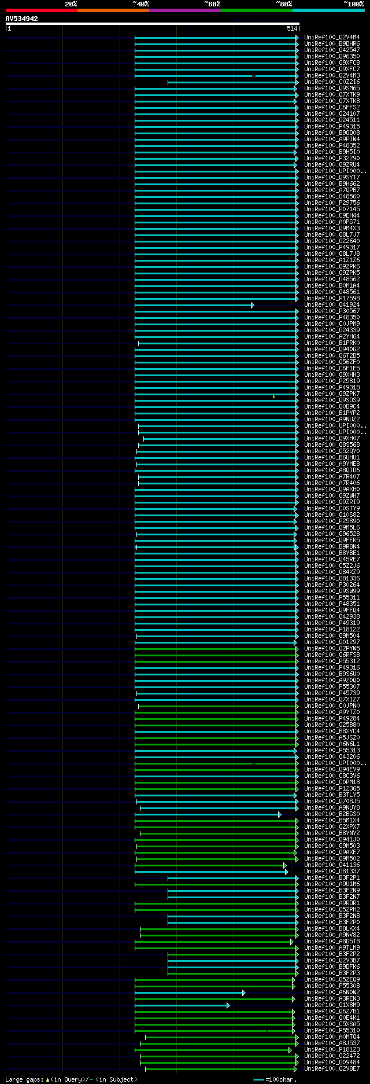370x1084 pixels.
Task: Select the UniRef100_P45739 label
Action: [332, 693]
